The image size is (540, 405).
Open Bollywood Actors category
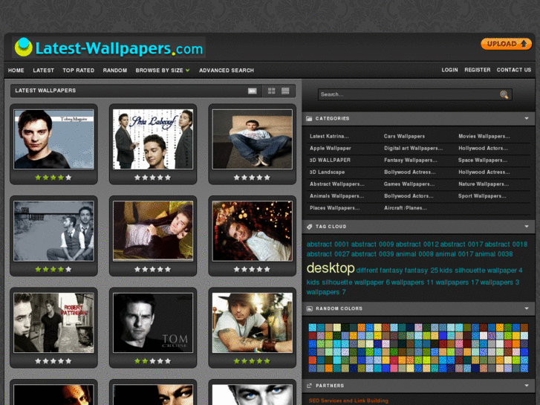(x=409, y=196)
